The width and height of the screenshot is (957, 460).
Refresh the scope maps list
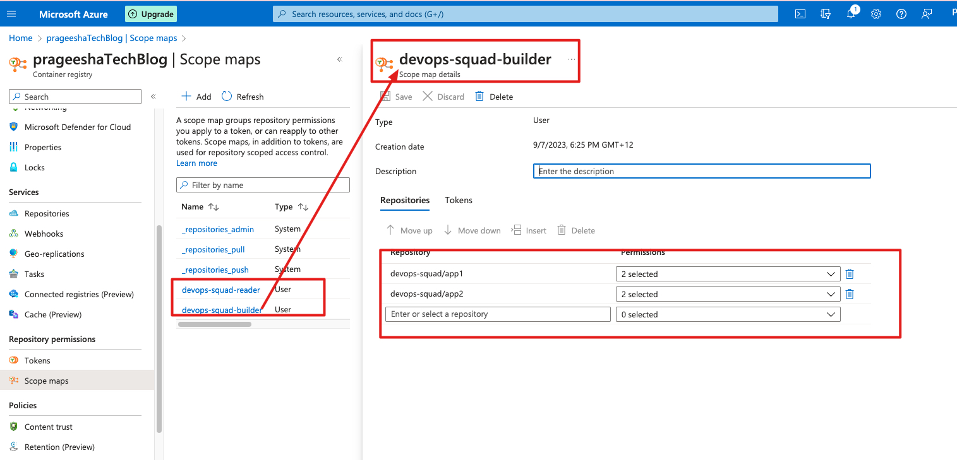pos(243,96)
